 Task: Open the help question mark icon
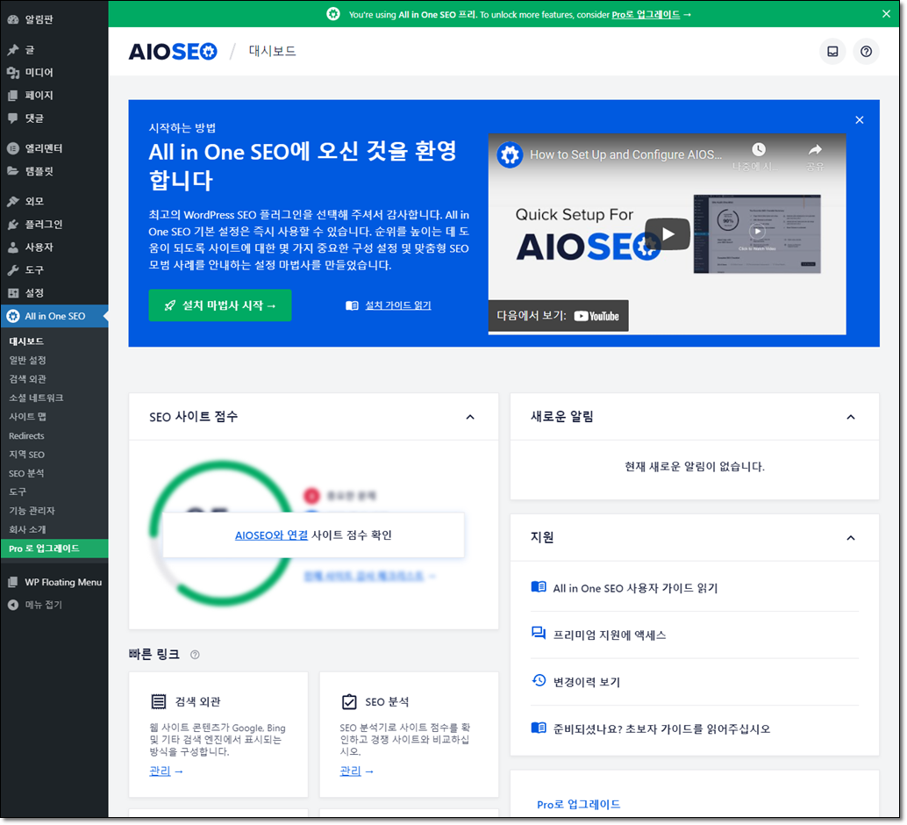[866, 52]
